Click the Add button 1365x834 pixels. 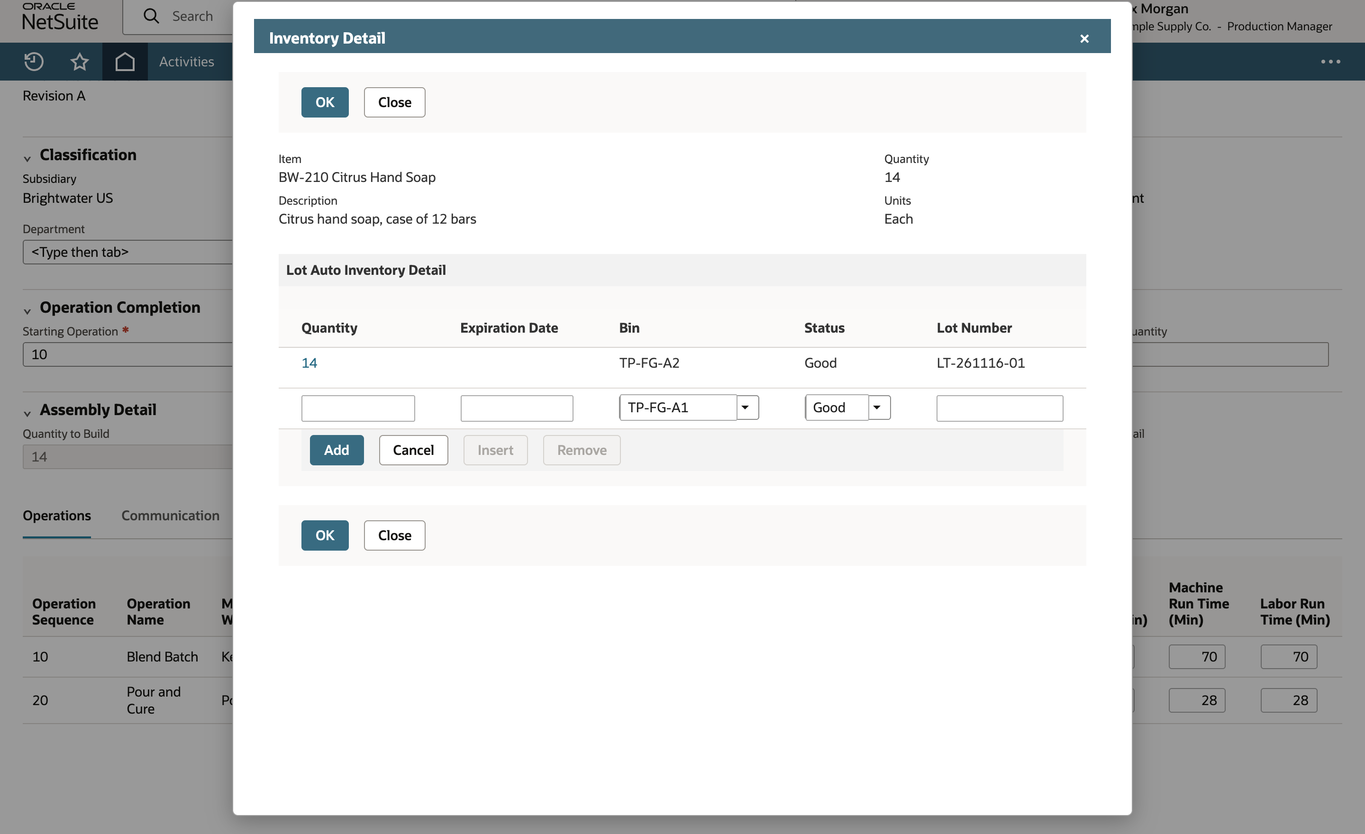pos(336,450)
